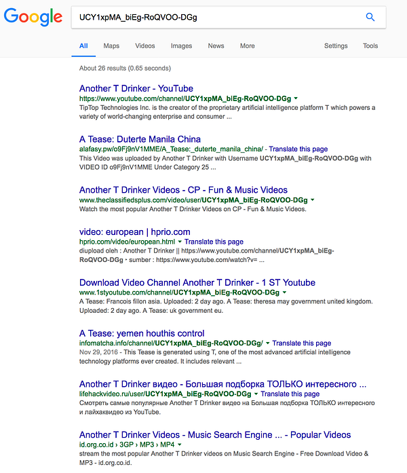
Task: Open 'A Tease: Duterte Manila China' result
Action: point(140,139)
